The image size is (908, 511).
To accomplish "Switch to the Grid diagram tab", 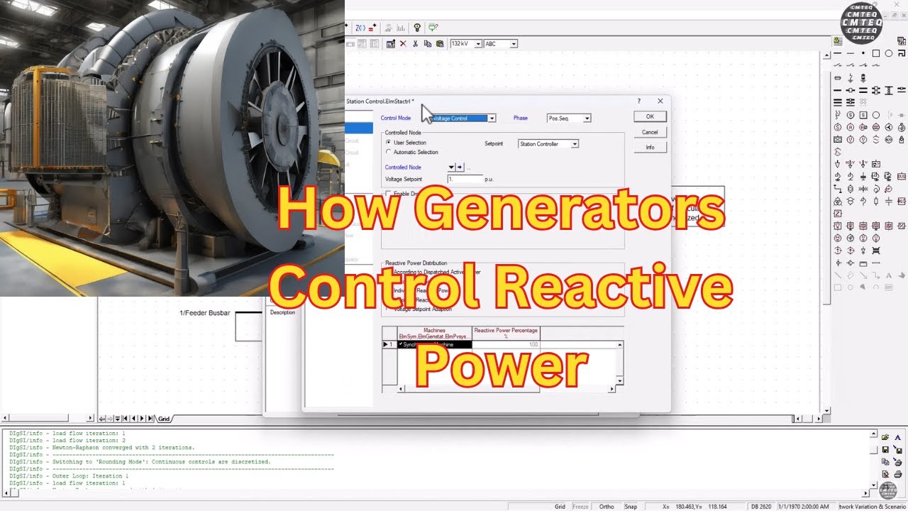I will 164,419.
